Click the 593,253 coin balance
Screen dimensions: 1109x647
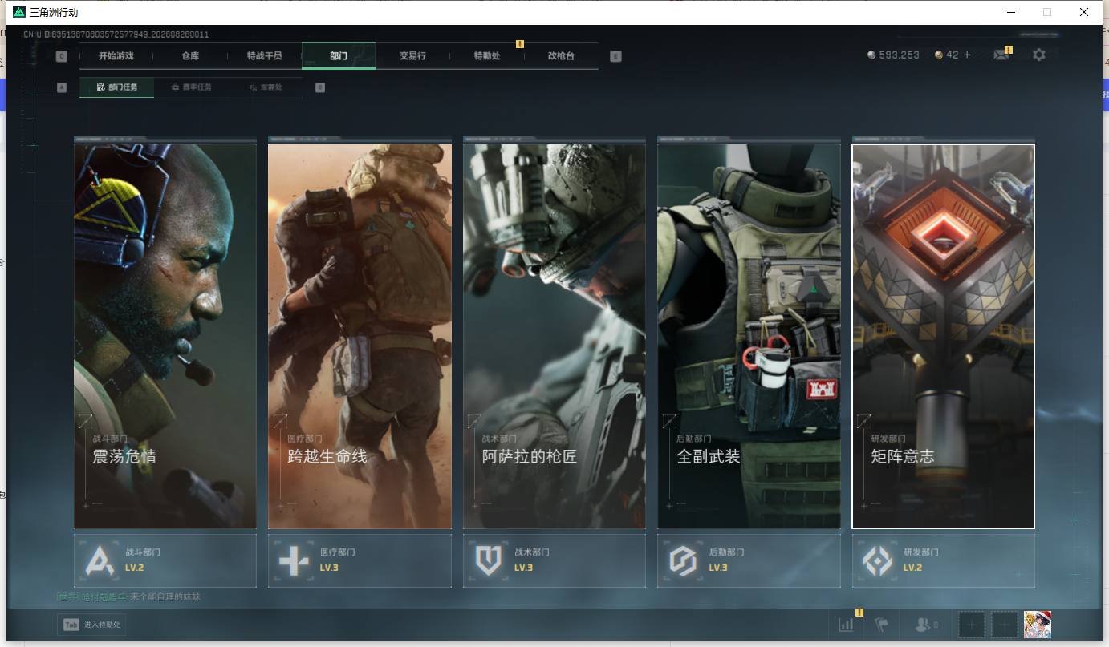[893, 55]
